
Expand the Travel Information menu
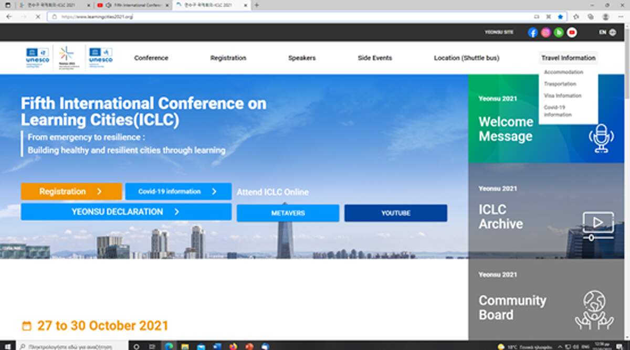568,58
